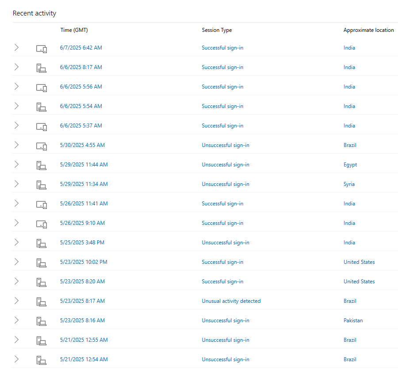The height and width of the screenshot is (371, 398).
Task: Click the Syria location entry
Action: [x=349, y=184]
